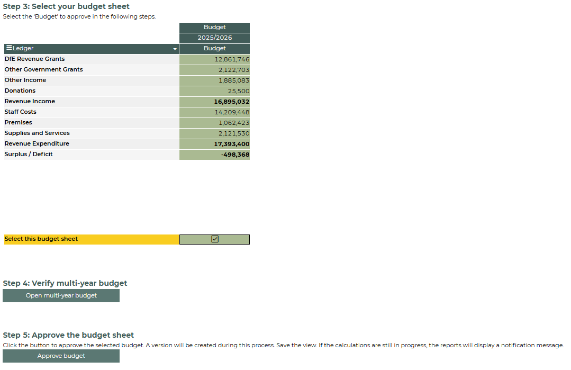Toggle the Select this budget sheet checkbox
The image size is (571, 370).
215,239
